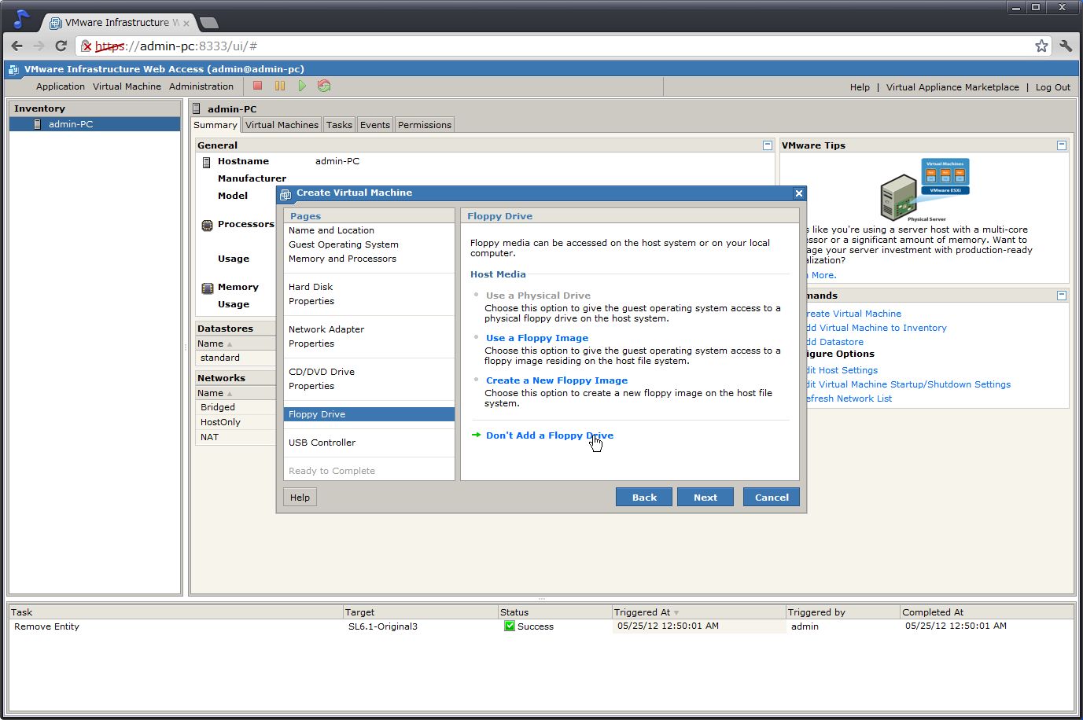Switch to the Virtual Machines tab
The image size is (1083, 720).
pos(282,125)
